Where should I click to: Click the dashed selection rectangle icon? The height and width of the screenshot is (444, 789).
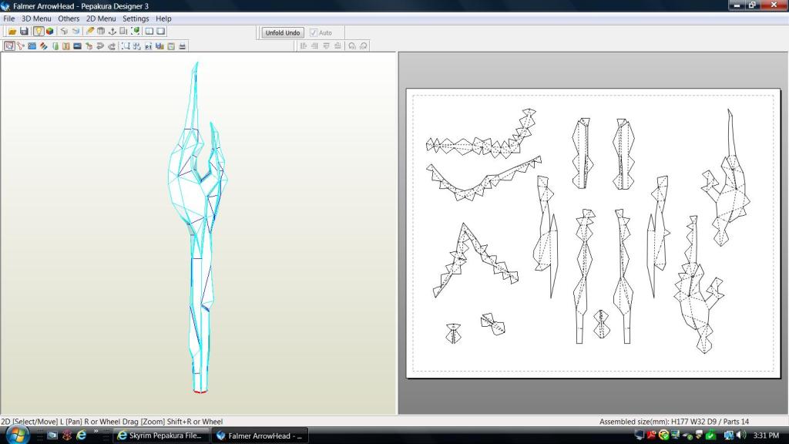[126, 46]
